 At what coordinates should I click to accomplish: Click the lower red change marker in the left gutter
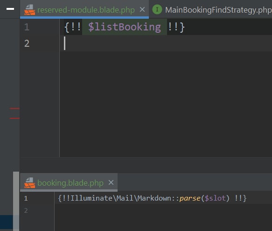(14, 118)
